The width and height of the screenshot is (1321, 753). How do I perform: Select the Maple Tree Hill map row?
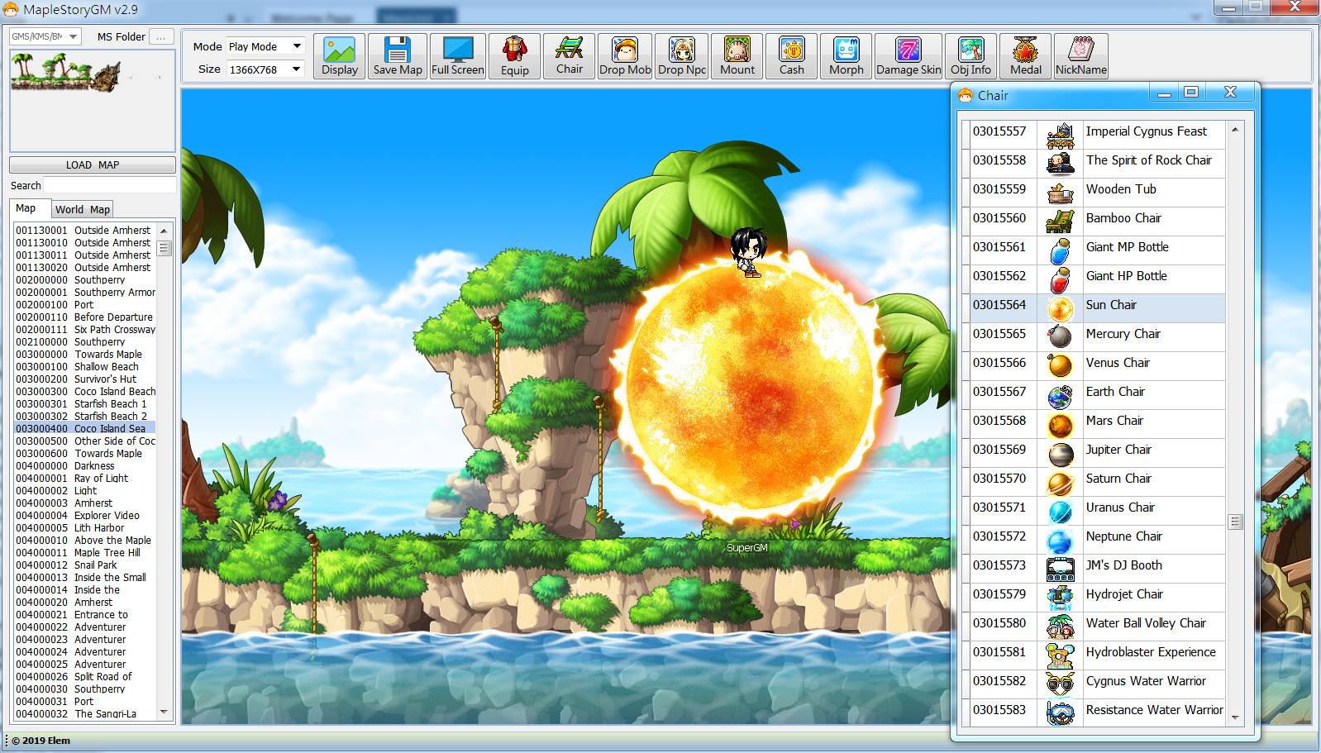coord(84,552)
